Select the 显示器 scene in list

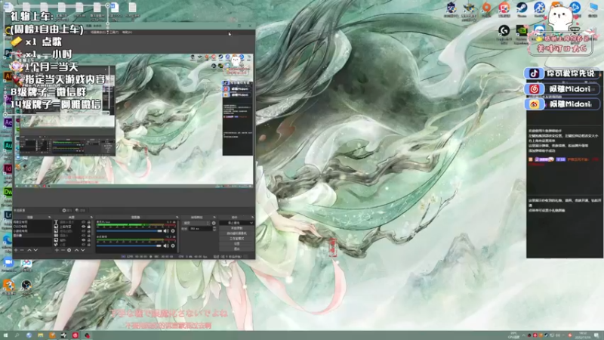(x=32, y=235)
